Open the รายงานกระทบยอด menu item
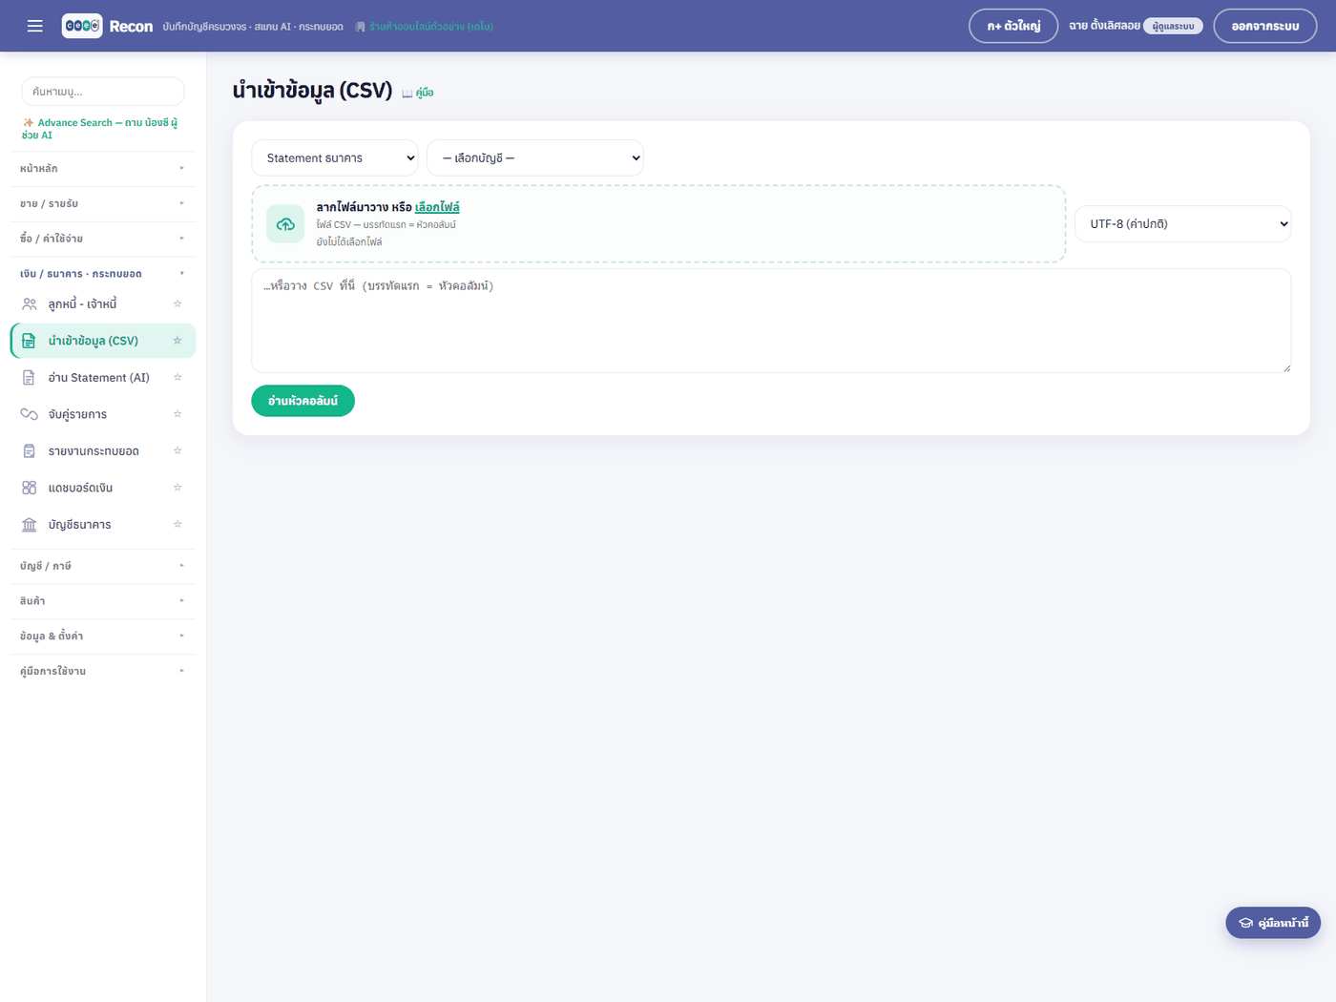Screen dimensions: 1336x1002 click(x=103, y=451)
